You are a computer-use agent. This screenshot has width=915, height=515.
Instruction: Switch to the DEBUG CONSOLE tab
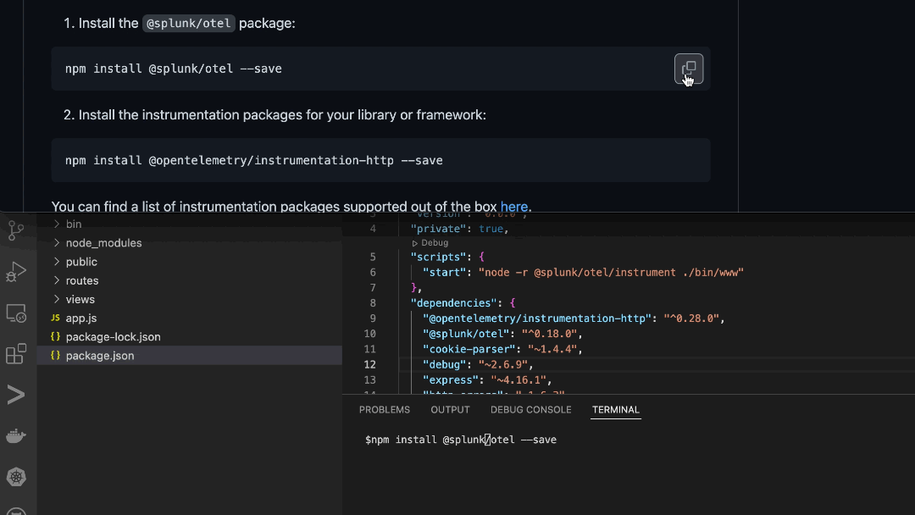coord(530,409)
